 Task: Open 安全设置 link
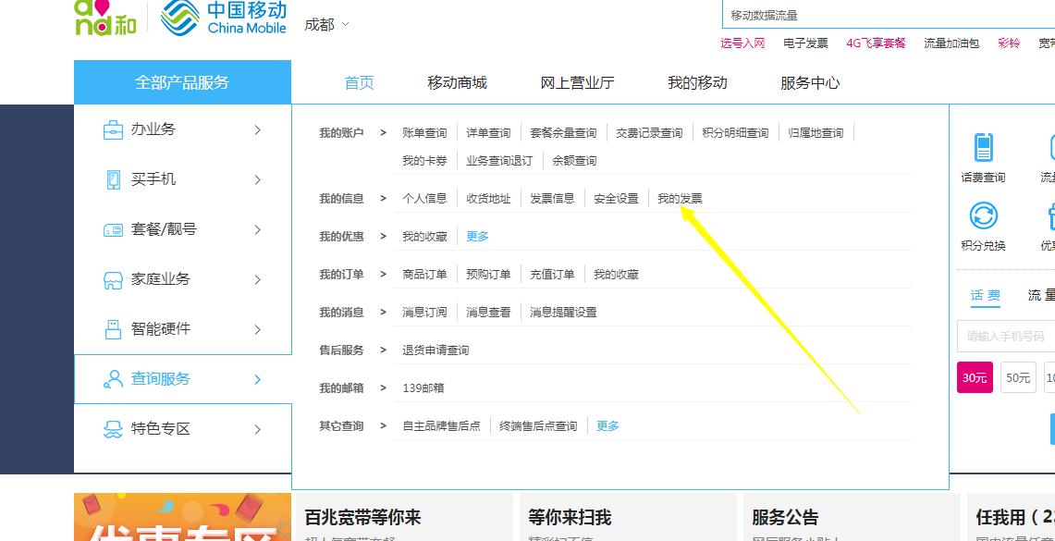coord(617,199)
